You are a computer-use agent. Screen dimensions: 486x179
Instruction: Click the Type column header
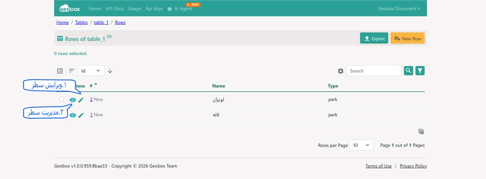point(333,86)
